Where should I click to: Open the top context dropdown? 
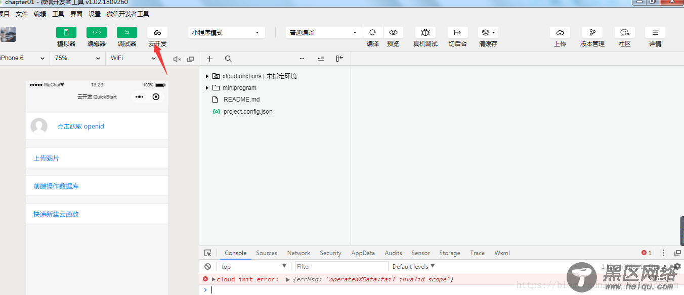(x=254, y=267)
